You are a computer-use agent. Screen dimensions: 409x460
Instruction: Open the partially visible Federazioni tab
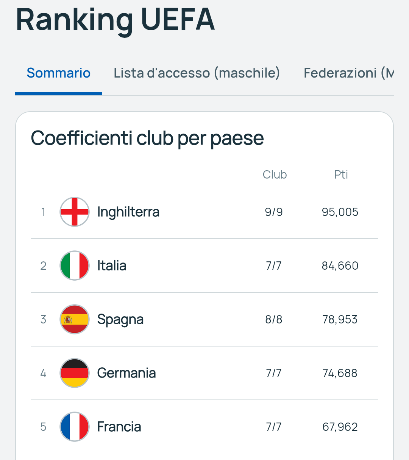tap(349, 73)
